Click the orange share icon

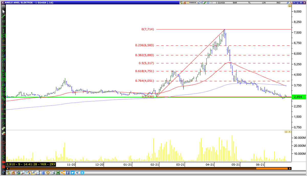[x=63, y=173]
